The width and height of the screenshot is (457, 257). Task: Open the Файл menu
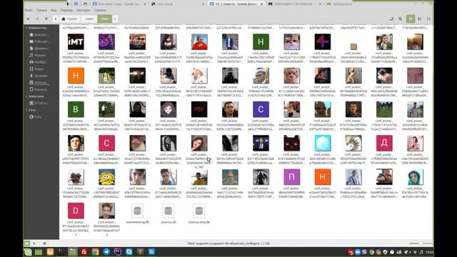pyautogui.click(x=29, y=10)
